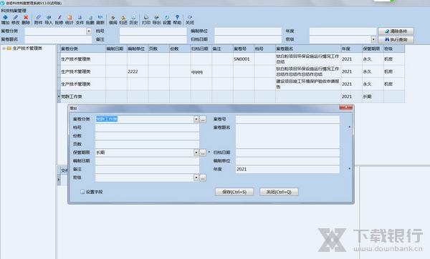Click the 编制单位 search field in filter bar

click(248, 31)
